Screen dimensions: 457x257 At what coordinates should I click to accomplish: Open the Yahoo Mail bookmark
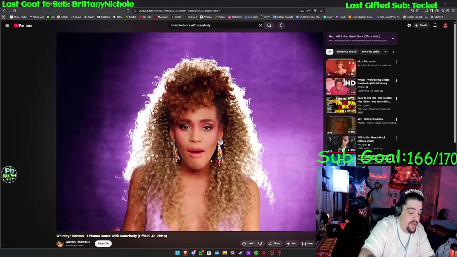click(x=36, y=17)
